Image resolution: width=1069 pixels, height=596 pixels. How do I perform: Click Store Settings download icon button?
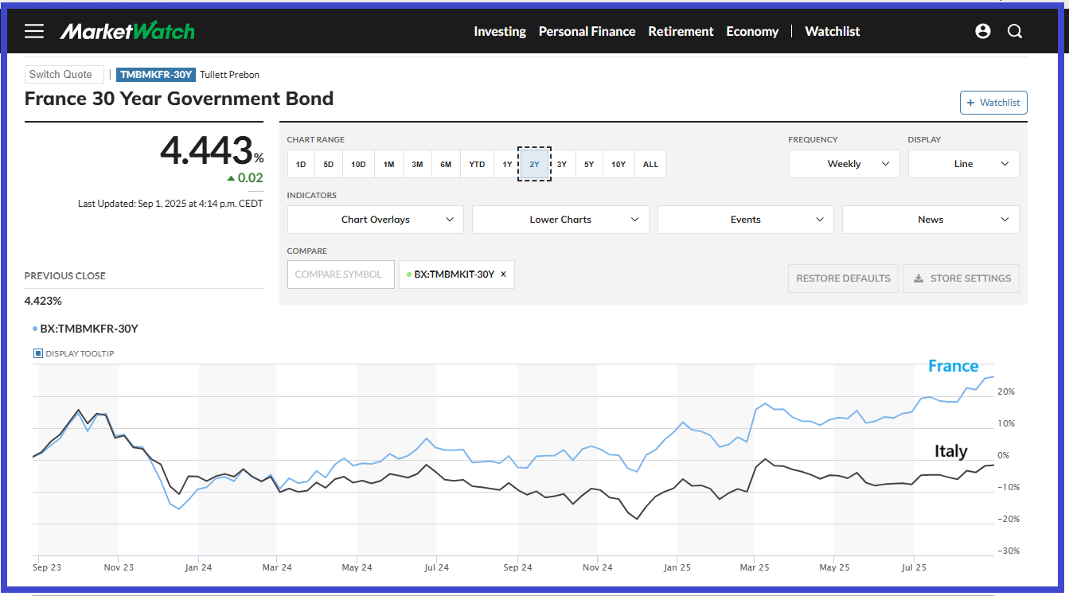tap(961, 279)
